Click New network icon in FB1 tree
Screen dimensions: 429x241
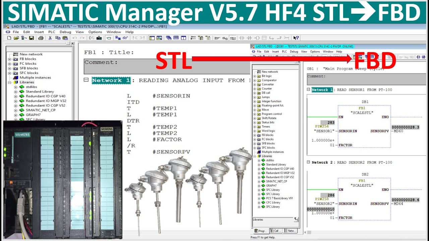pyautogui.click(x=16, y=54)
